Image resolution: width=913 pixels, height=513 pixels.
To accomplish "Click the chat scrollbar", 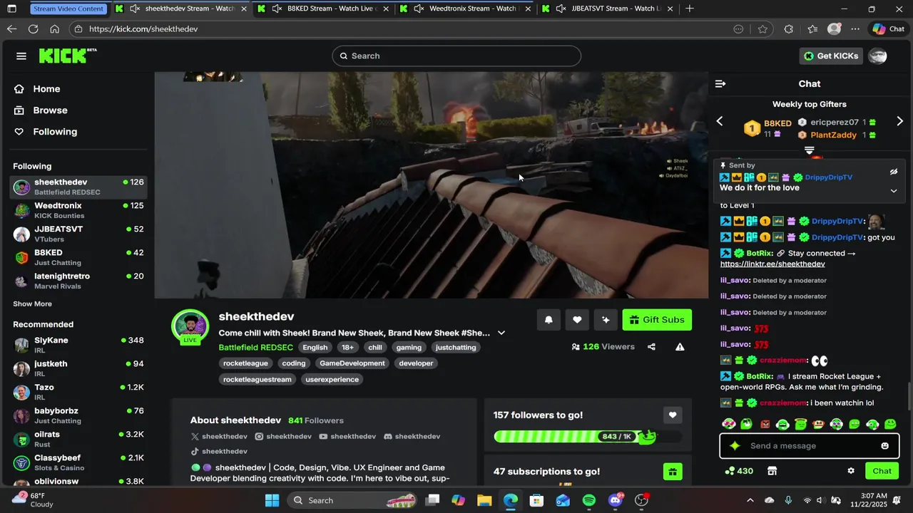I will pos(909,395).
